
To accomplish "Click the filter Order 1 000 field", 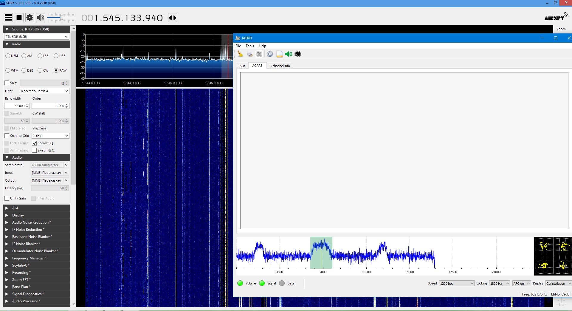I will 50,106.
